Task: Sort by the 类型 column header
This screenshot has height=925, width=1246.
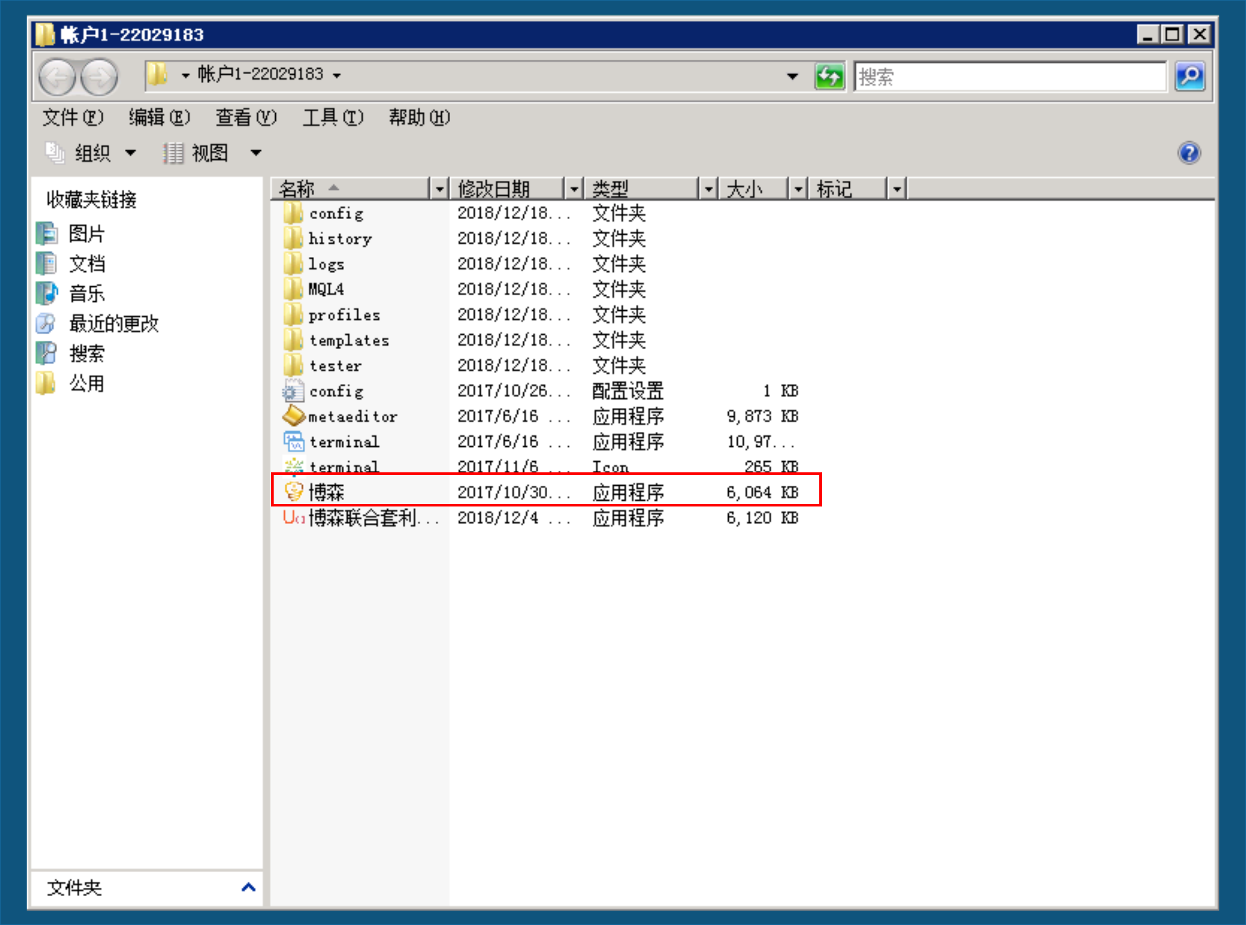Action: point(642,189)
